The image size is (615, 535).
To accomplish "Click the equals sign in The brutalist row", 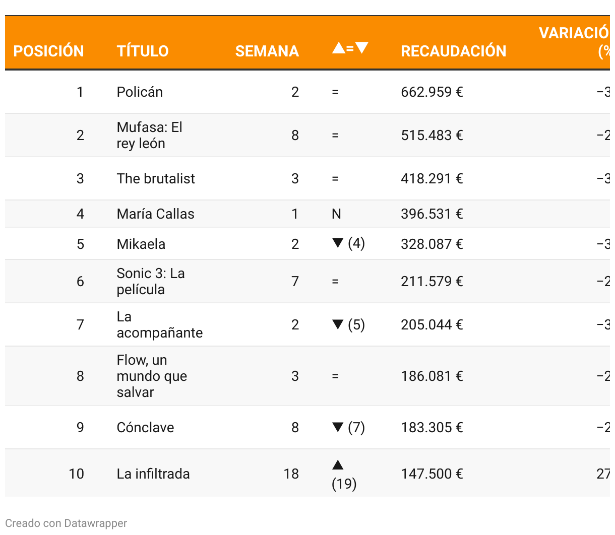I will point(335,179).
